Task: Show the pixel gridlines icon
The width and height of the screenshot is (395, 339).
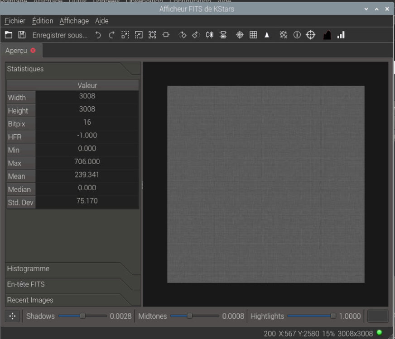Action: pyautogui.click(x=253, y=35)
